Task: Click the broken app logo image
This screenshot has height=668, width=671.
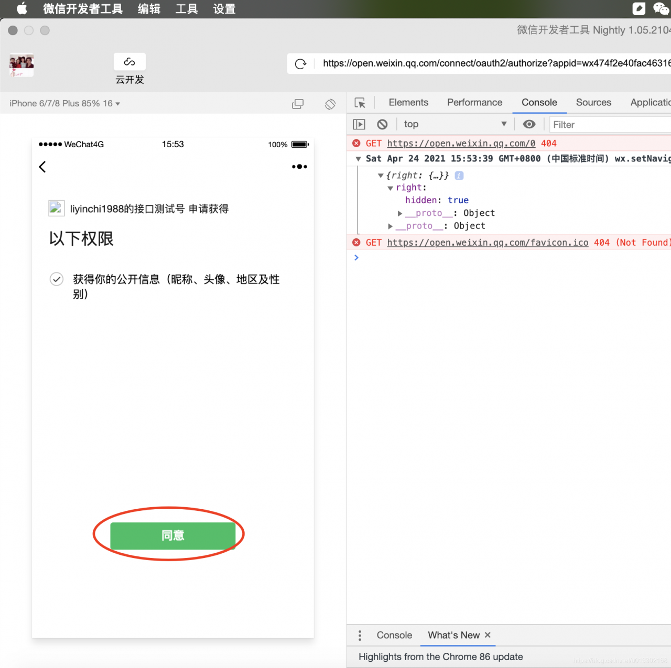Action: click(57, 209)
